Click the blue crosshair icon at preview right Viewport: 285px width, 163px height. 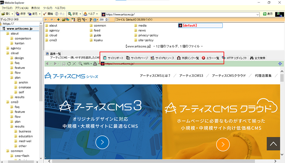(x=280, y=64)
